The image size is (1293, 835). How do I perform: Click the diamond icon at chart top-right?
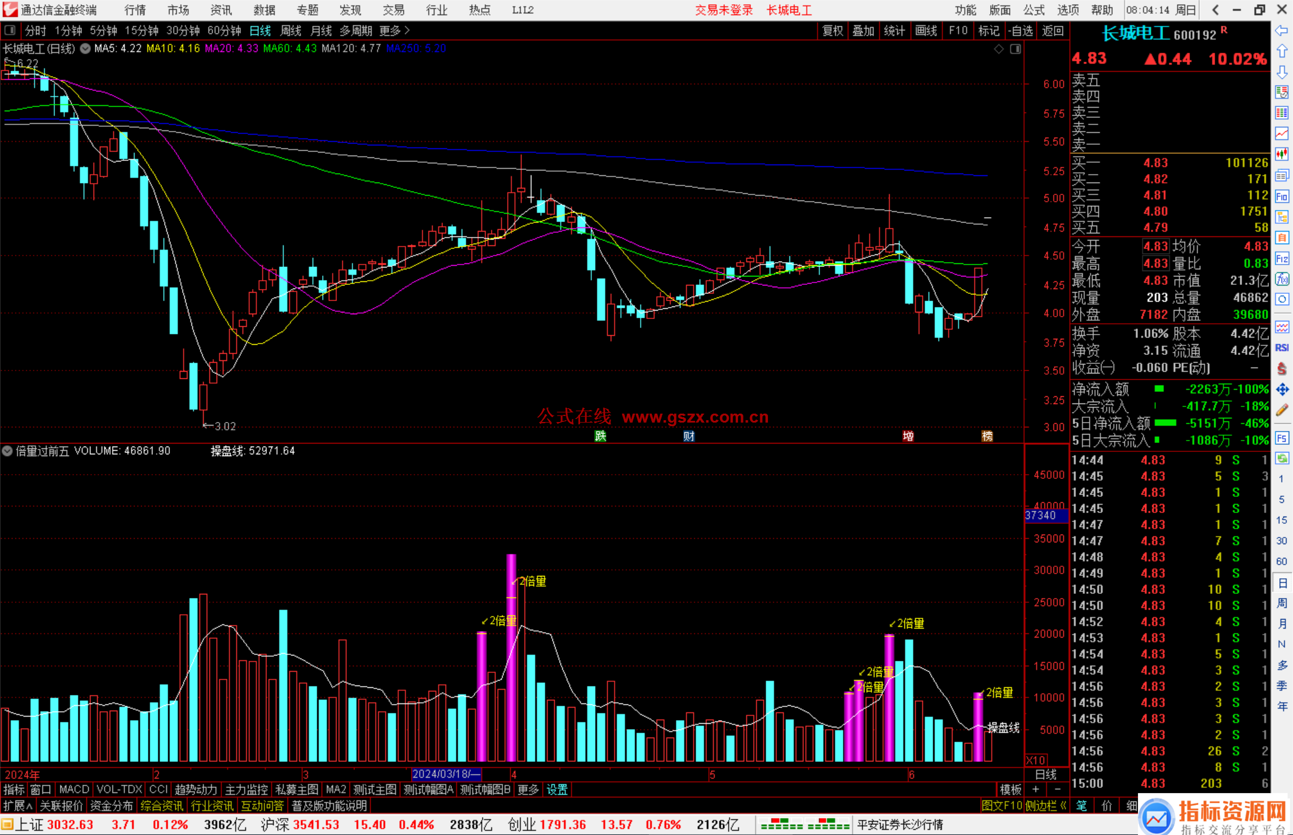point(998,49)
